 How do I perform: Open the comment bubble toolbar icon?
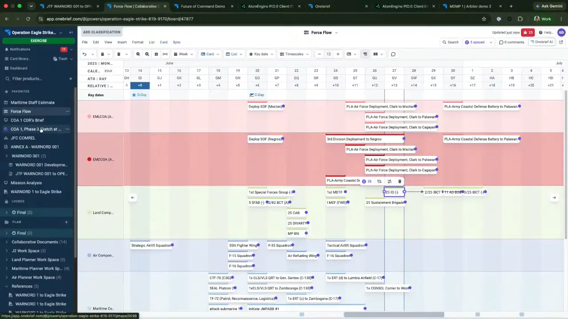pos(393,54)
